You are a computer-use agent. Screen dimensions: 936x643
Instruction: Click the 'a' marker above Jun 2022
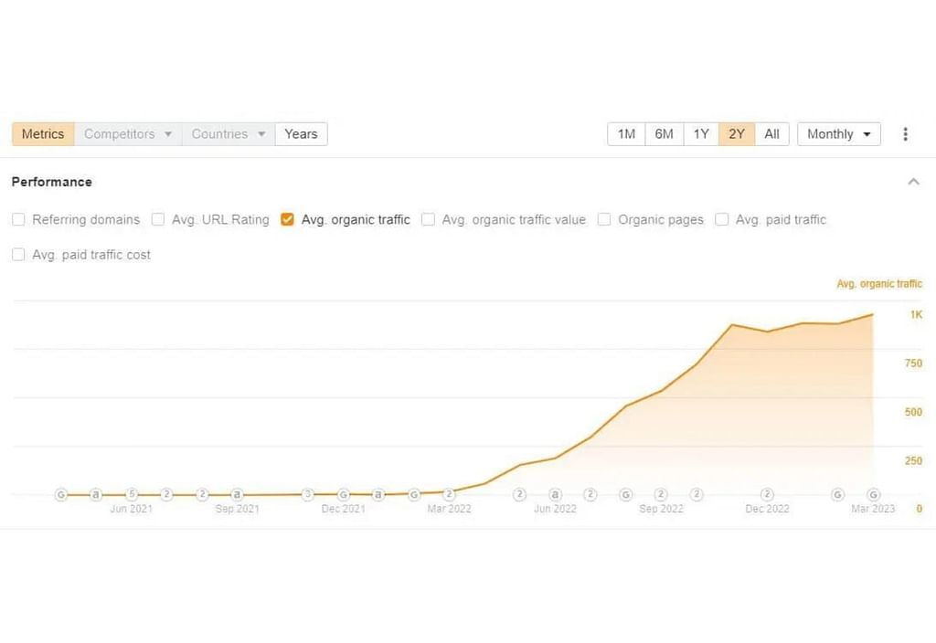point(555,494)
